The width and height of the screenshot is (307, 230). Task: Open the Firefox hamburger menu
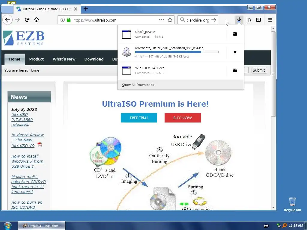(x=270, y=20)
